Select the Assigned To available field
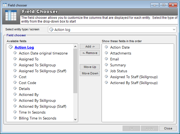The image size is (180, 134). pyautogui.click(x=29, y=59)
